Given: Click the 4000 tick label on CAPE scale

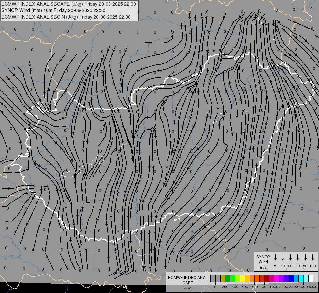Looking at the screenshot, I should click(303, 287).
